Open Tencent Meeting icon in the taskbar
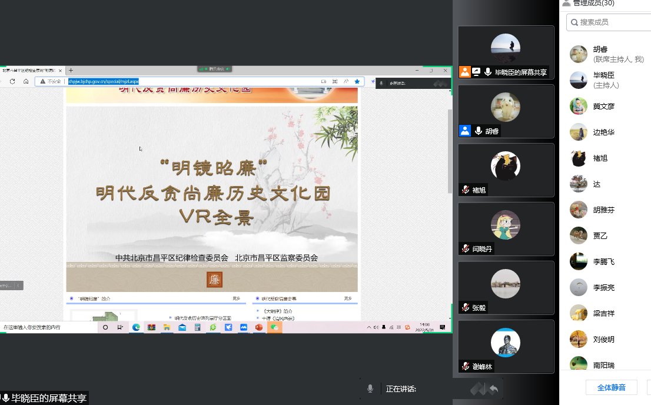Screen dimensions: 651x405 pos(244,327)
